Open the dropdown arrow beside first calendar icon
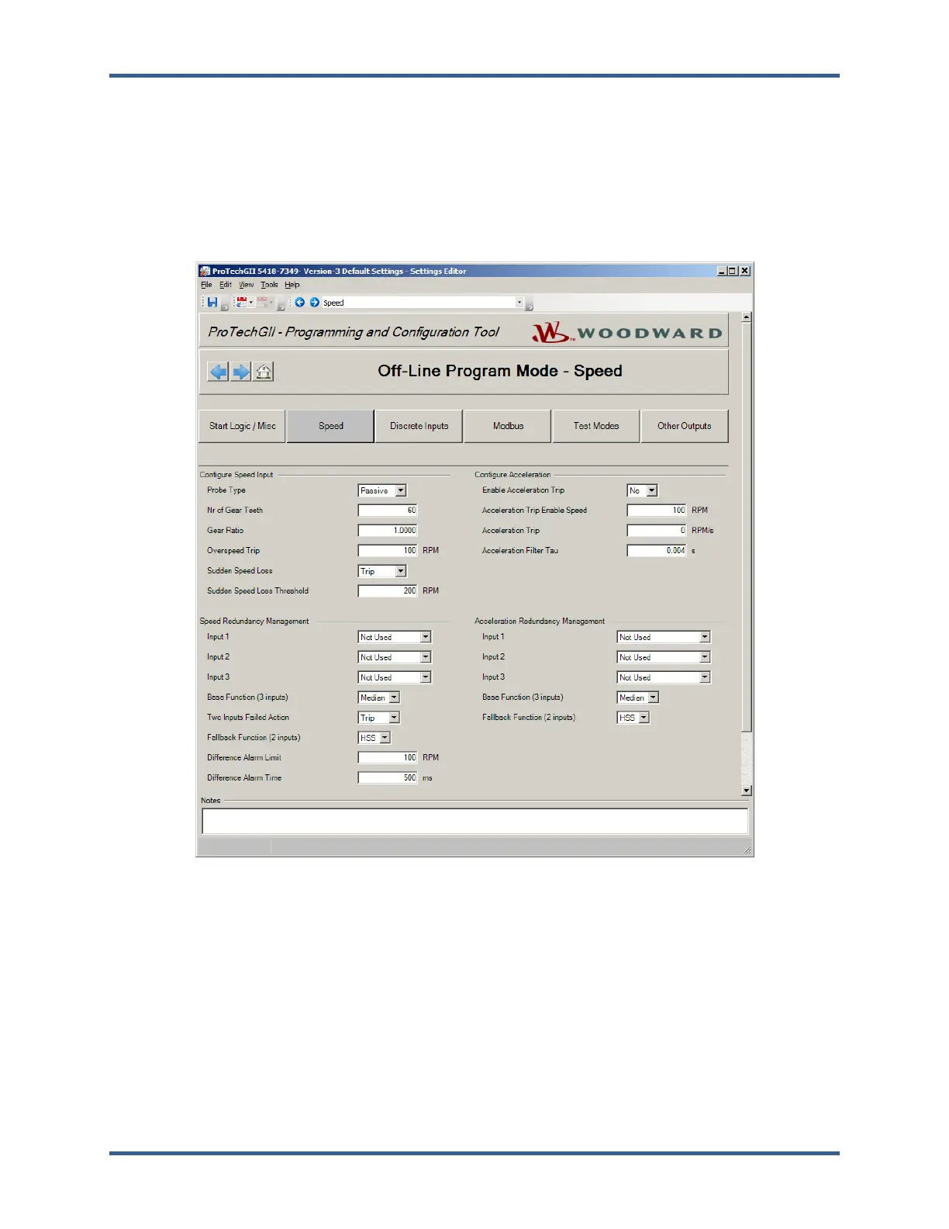This screenshot has height=1229, width=949. tap(251, 302)
